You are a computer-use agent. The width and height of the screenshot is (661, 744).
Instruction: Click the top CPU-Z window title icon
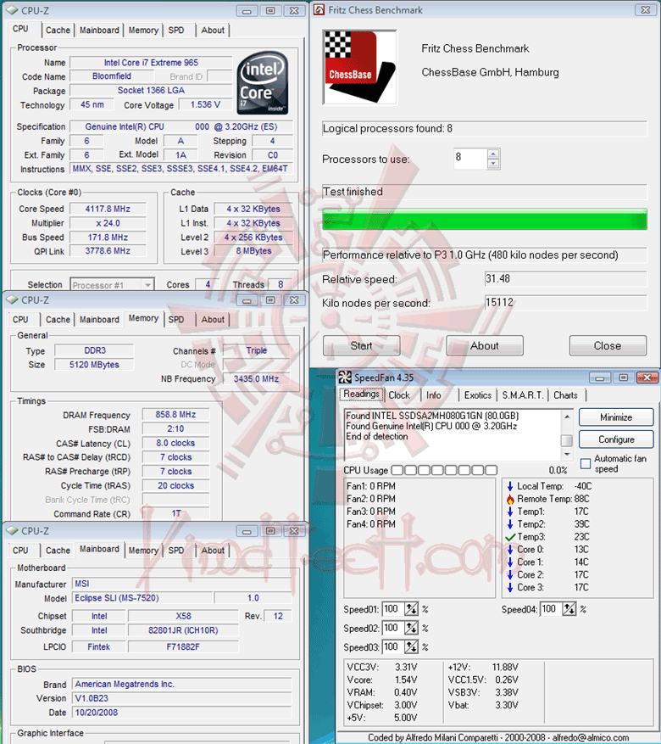12,10
